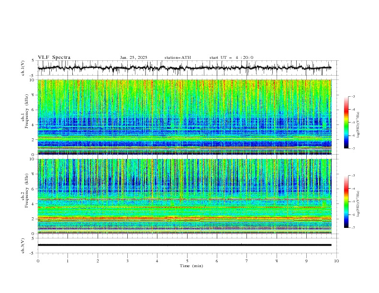Click the ch.2 colorbar "log(PSD)(V²/Hz)" label

click(x=358, y=204)
